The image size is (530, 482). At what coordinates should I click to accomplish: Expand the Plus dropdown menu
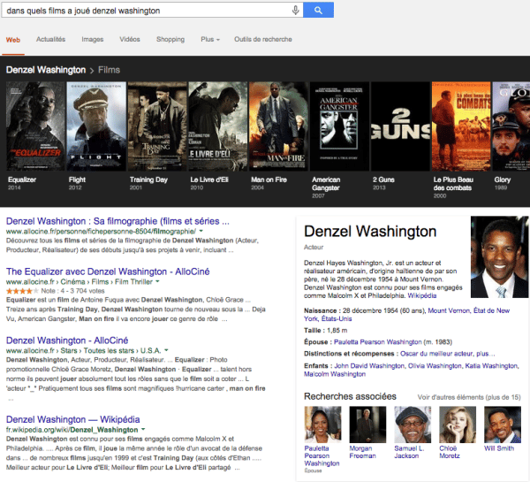point(210,39)
